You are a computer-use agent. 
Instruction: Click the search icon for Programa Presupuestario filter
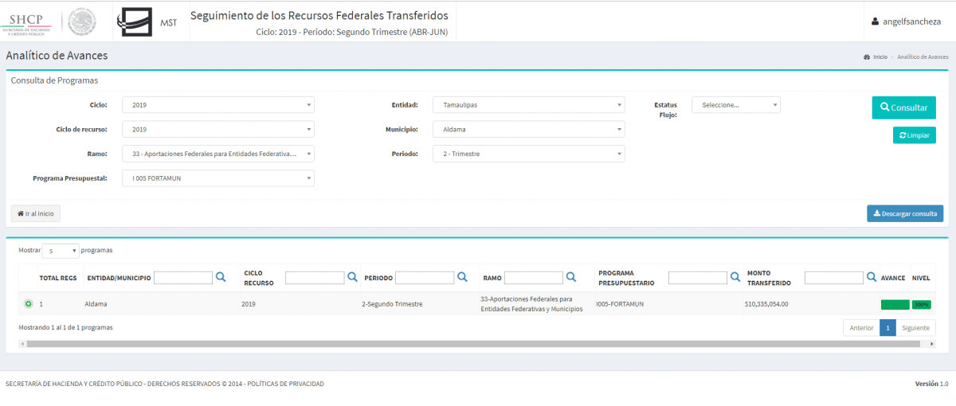point(735,278)
